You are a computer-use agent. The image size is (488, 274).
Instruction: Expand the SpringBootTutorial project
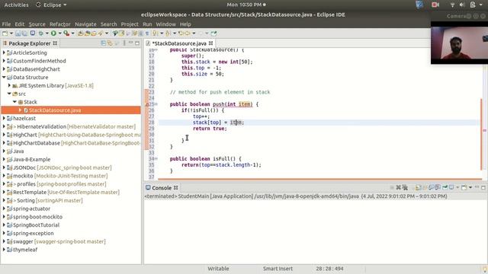click(4, 225)
